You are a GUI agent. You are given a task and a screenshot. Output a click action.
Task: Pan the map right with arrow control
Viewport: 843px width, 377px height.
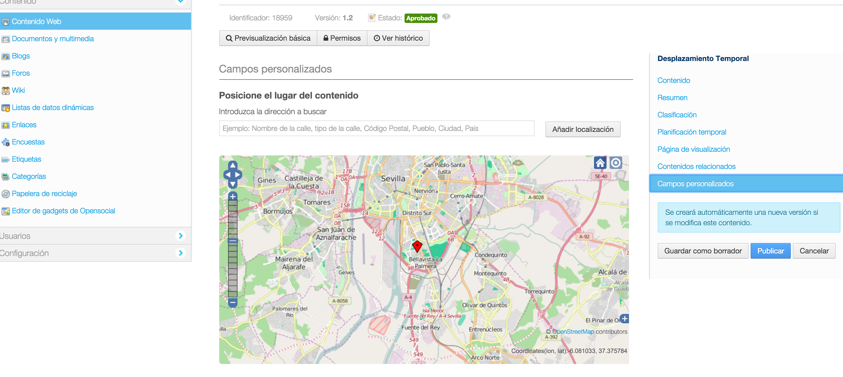pos(238,175)
